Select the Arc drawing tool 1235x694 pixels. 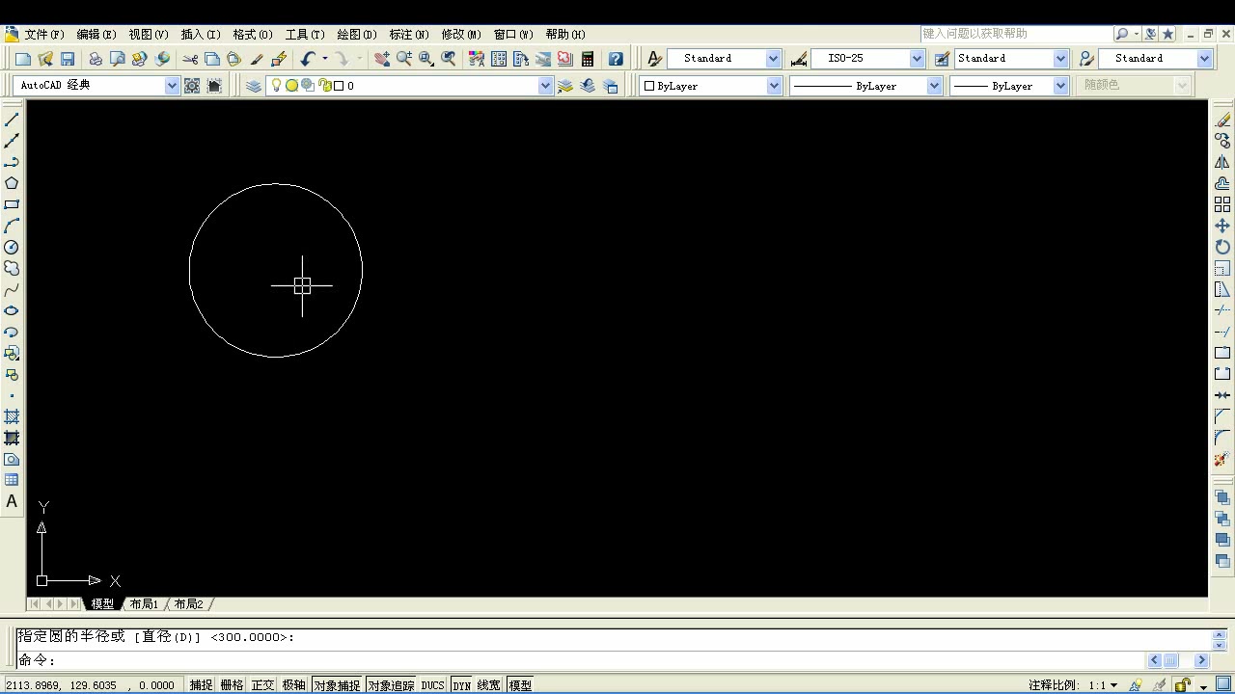pyautogui.click(x=12, y=226)
